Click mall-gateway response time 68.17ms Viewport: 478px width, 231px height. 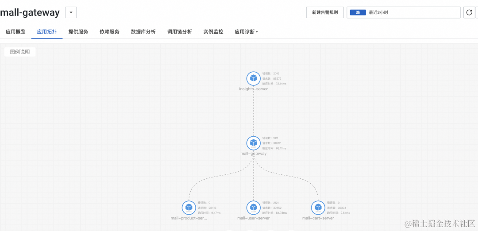click(274, 148)
